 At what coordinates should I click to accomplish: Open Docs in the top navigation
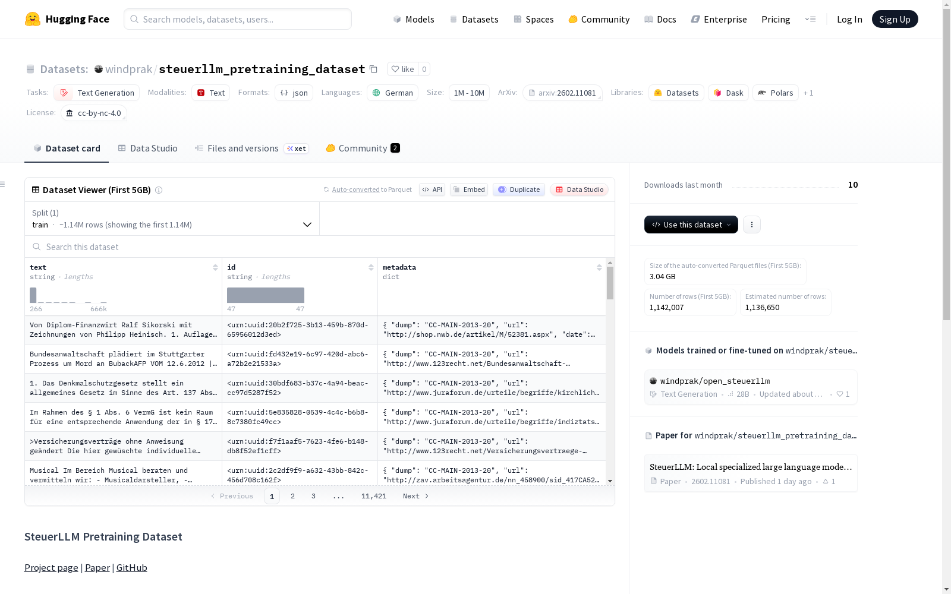click(660, 19)
